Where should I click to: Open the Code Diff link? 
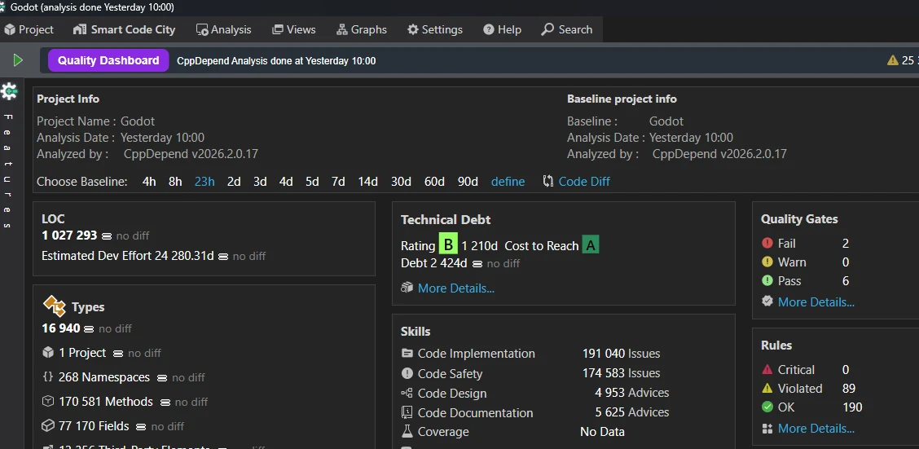coord(584,182)
